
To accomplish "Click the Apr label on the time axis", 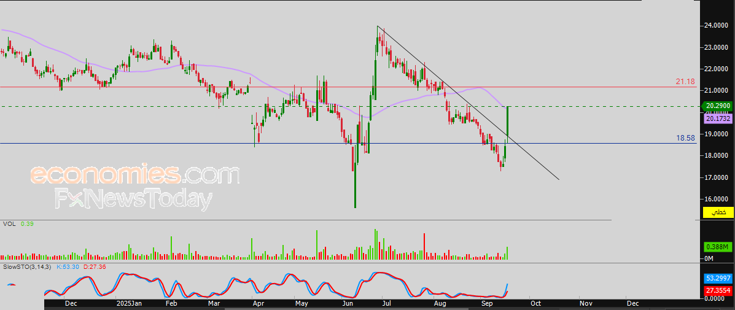I will [259, 303].
